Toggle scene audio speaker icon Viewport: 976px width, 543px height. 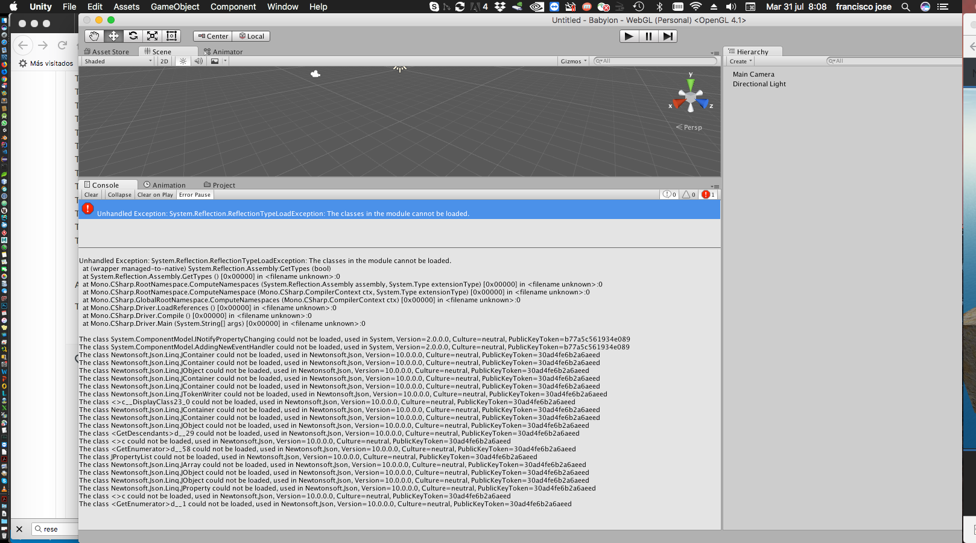point(198,61)
